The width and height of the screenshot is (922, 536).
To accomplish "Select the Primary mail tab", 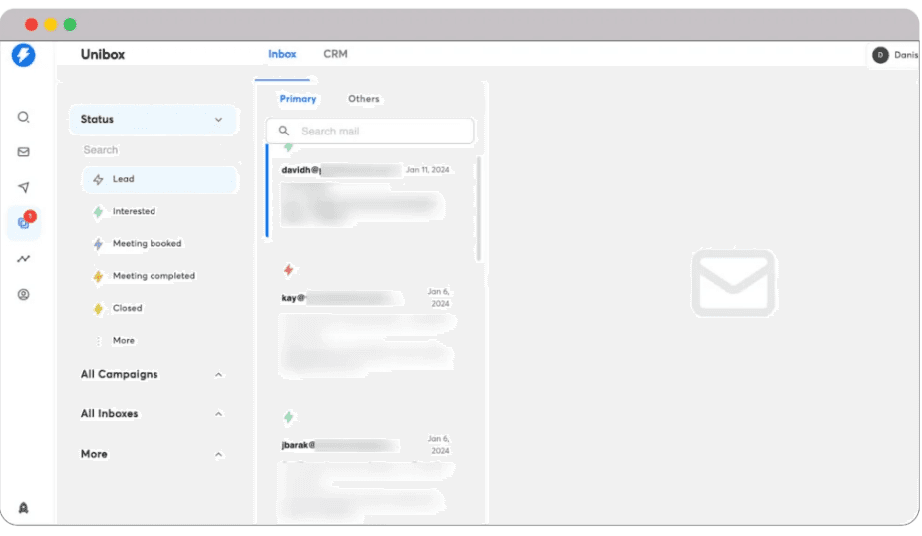I will (298, 99).
